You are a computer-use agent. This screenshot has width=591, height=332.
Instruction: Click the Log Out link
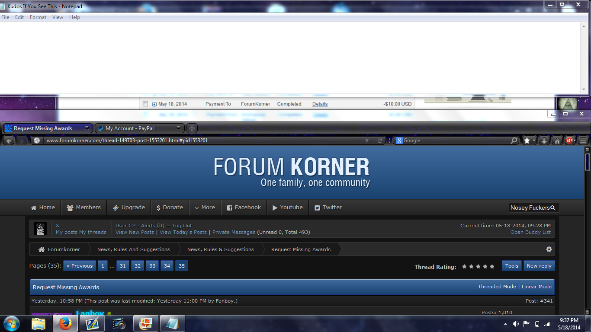click(182, 226)
